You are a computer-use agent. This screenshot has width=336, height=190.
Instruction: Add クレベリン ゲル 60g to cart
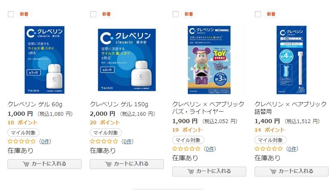tap(44, 164)
